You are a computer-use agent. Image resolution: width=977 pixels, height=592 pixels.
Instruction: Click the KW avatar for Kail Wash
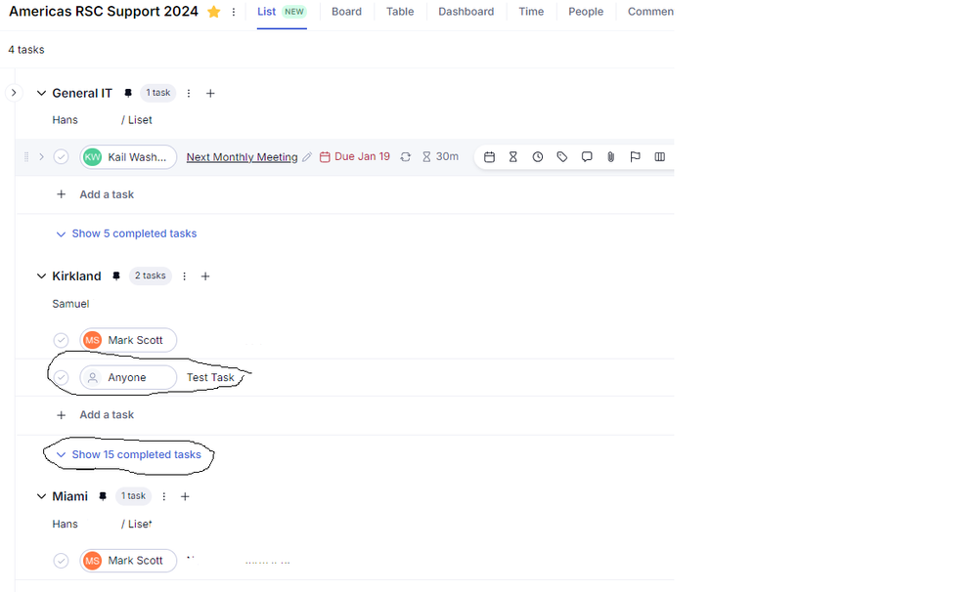92,157
